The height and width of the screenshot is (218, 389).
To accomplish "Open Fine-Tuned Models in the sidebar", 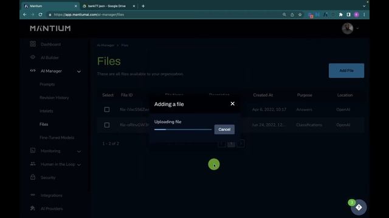I will pyautogui.click(x=57, y=137).
